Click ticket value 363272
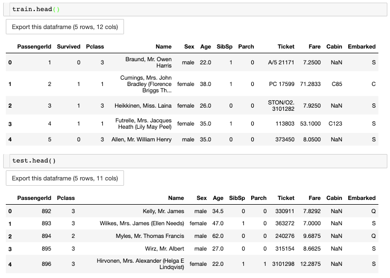 point(285,224)
